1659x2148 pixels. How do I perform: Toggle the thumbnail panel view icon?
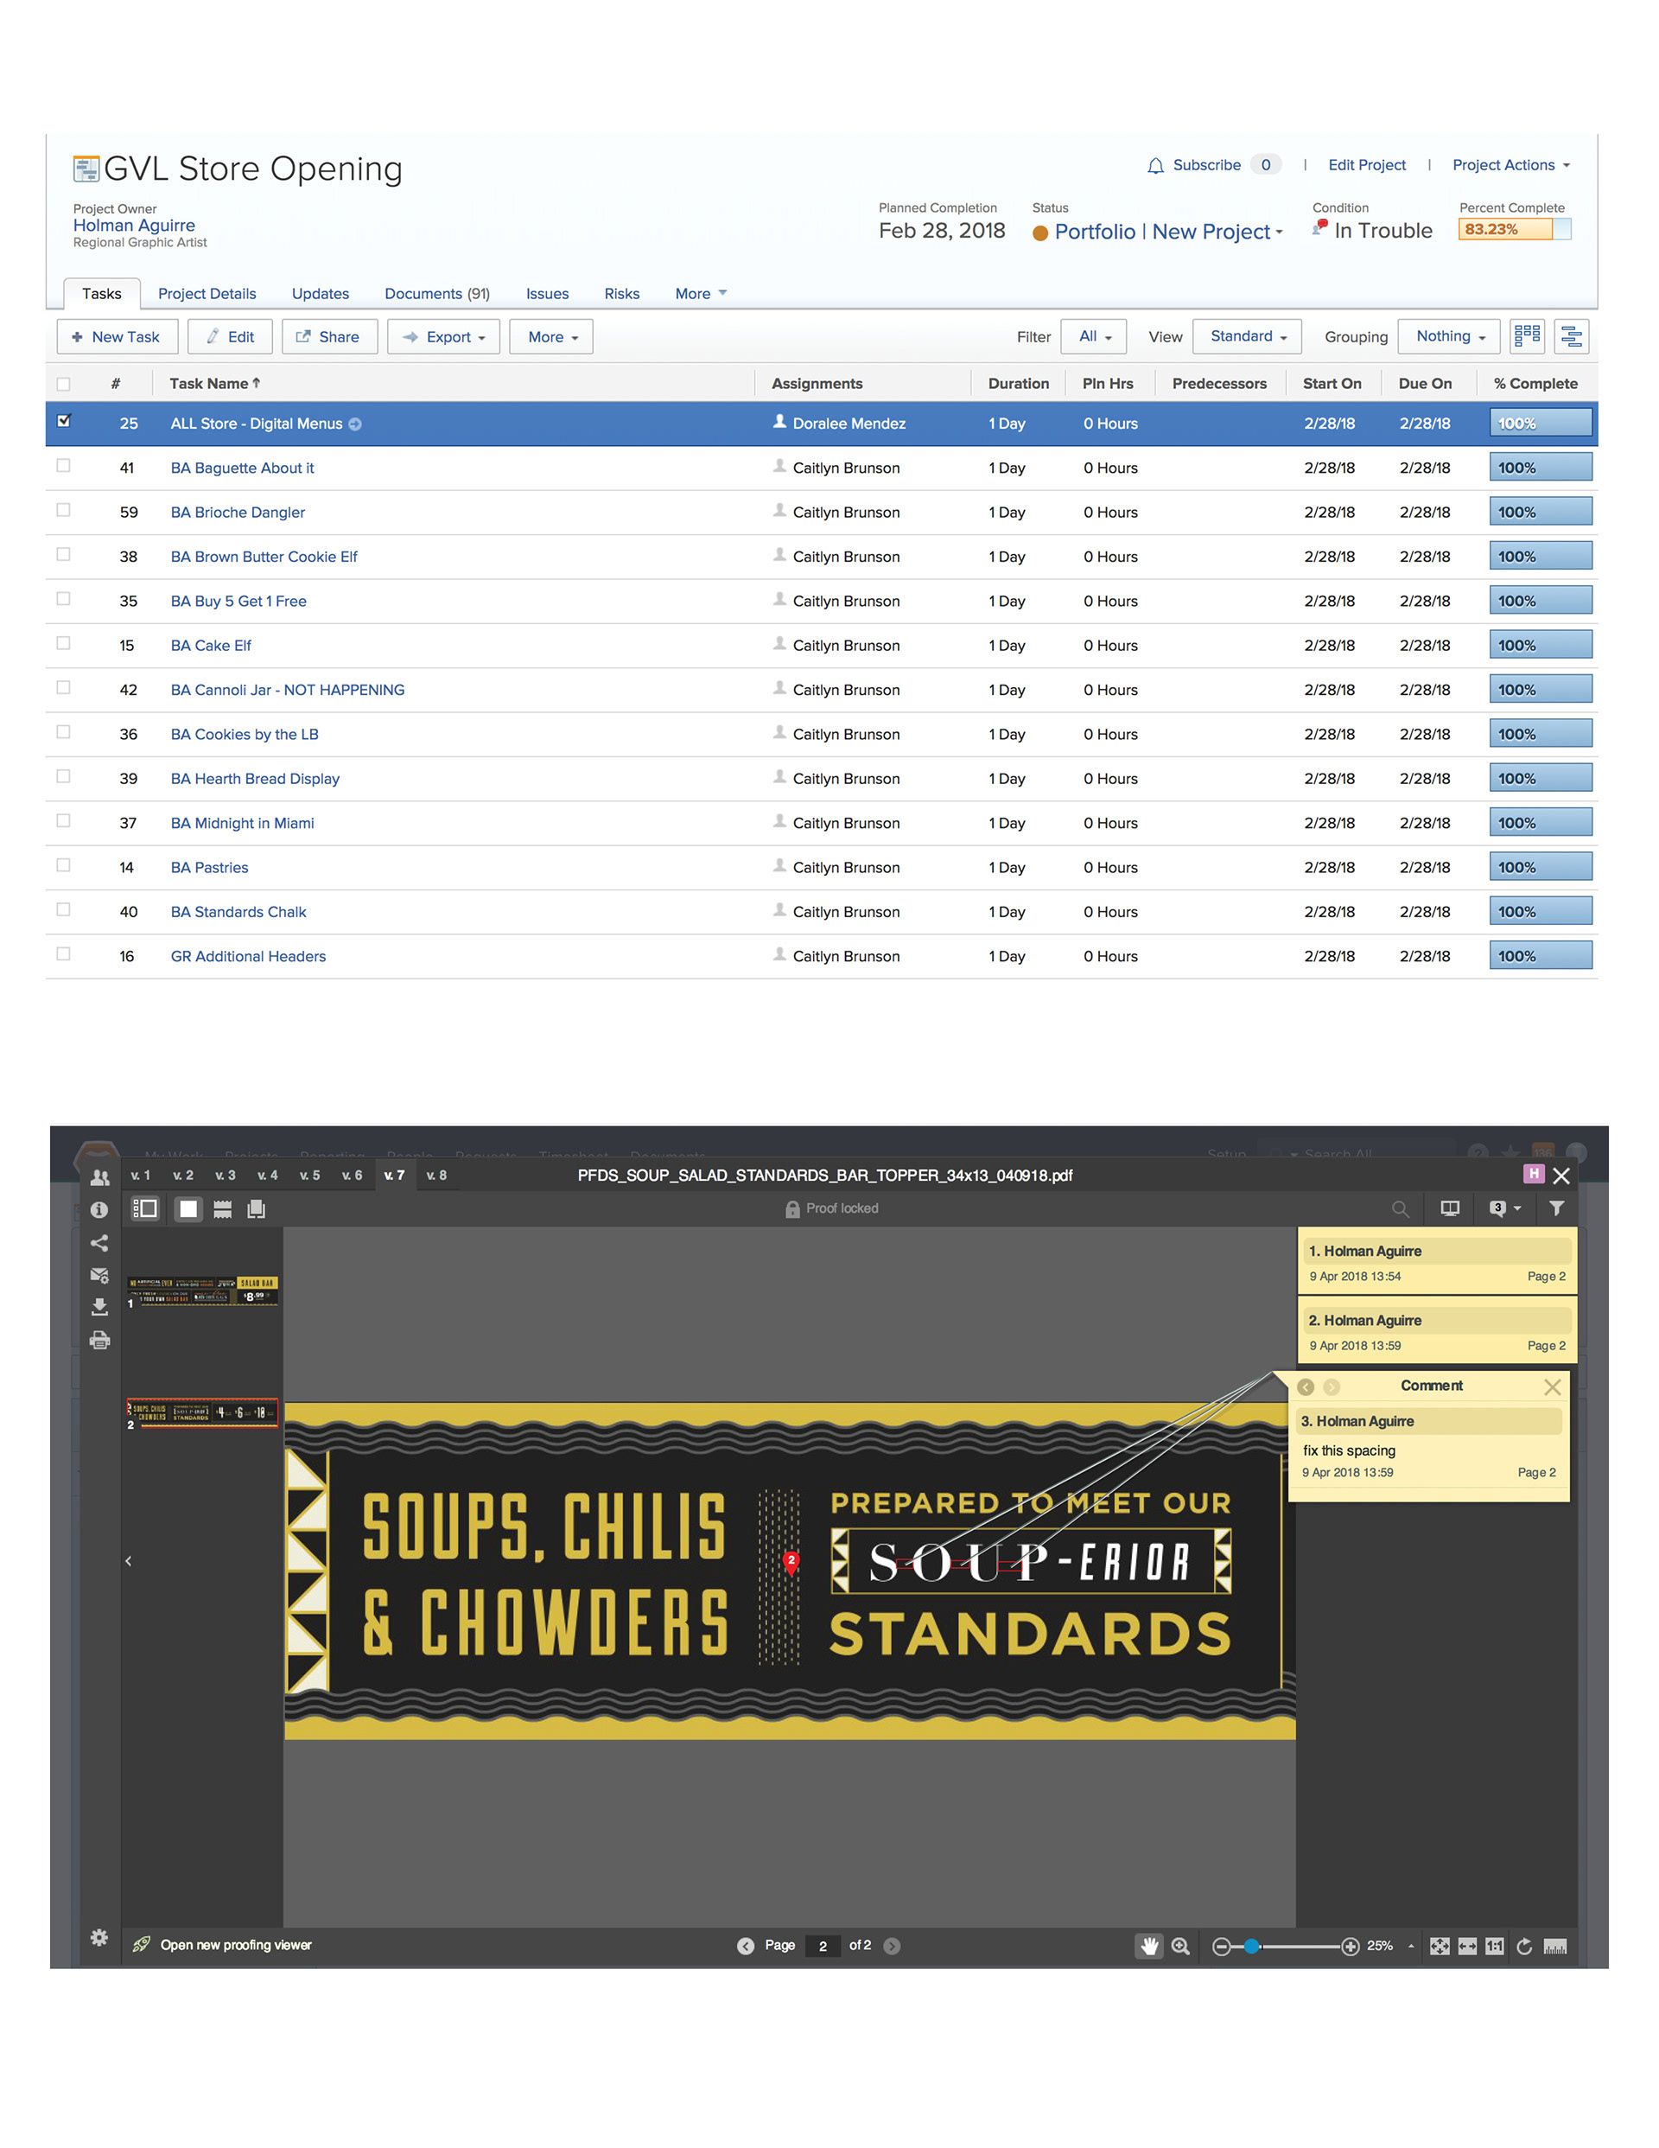point(144,1208)
